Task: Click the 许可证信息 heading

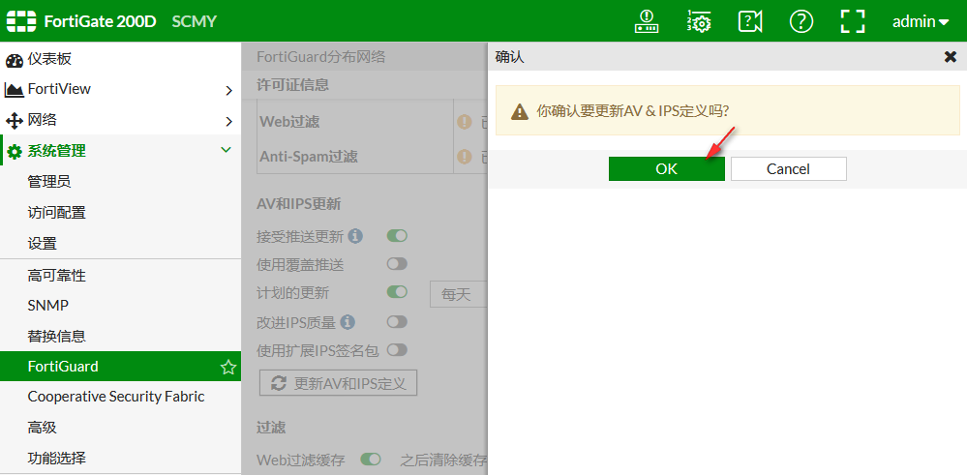Action: coord(293,84)
